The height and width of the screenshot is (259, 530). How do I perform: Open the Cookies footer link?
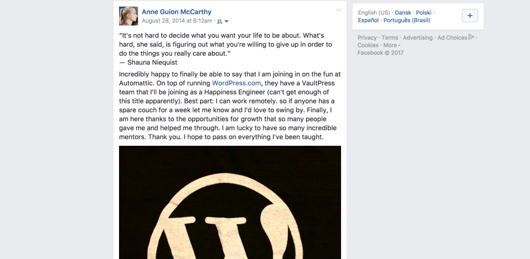point(368,45)
